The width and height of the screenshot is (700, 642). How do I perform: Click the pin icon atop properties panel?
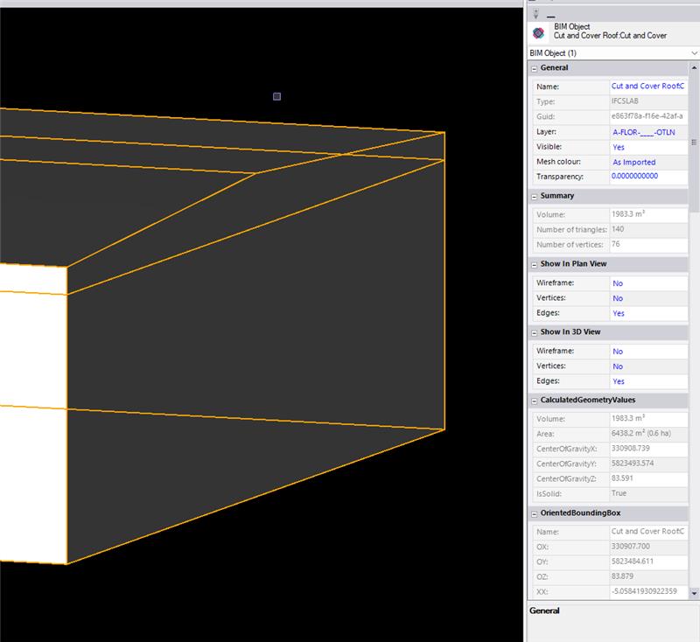tap(535, 15)
